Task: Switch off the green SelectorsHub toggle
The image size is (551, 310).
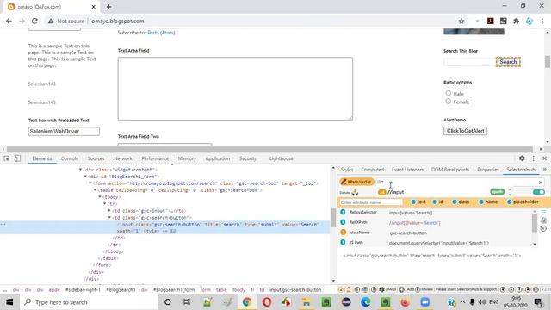Action: tap(539, 192)
